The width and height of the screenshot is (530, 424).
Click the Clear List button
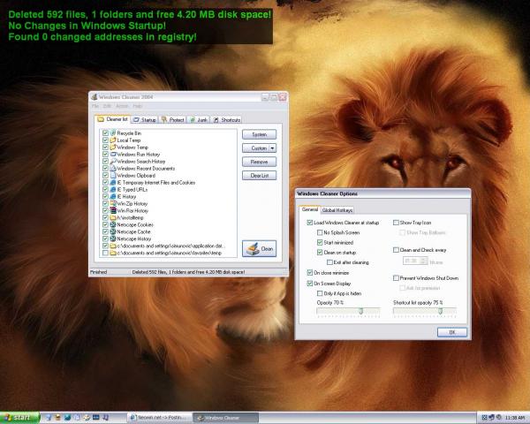point(259,176)
